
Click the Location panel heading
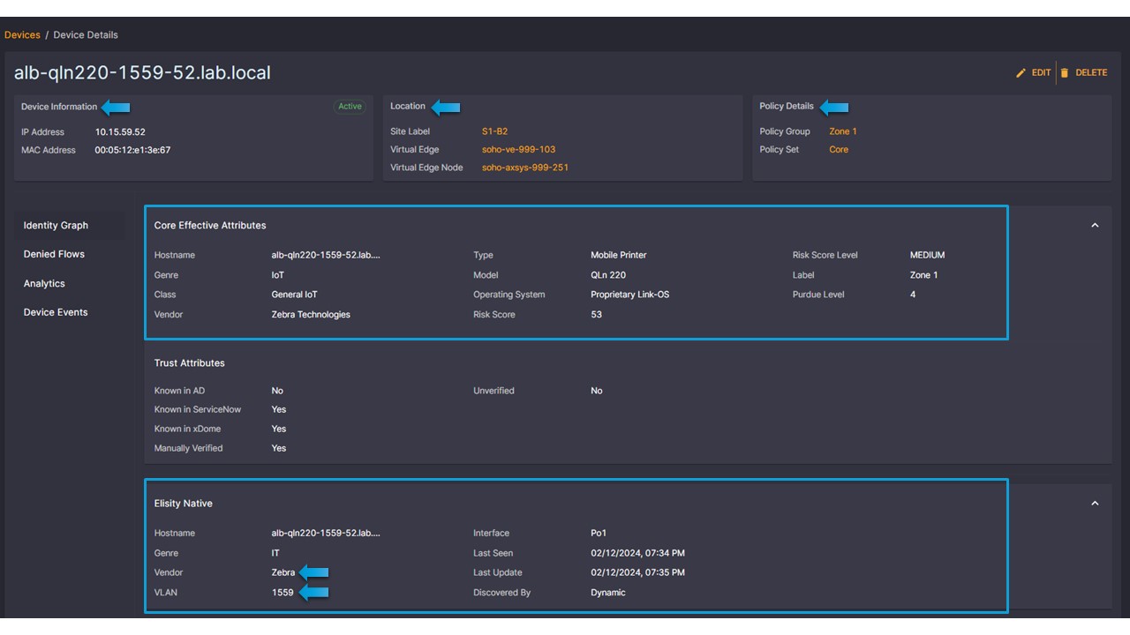coord(408,106)
